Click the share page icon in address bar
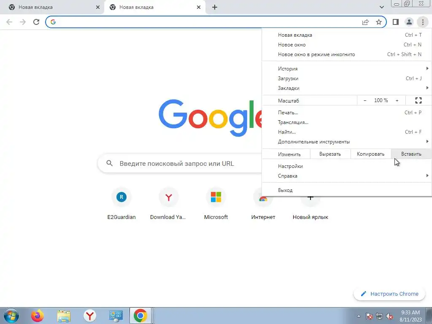 point(365,22)
